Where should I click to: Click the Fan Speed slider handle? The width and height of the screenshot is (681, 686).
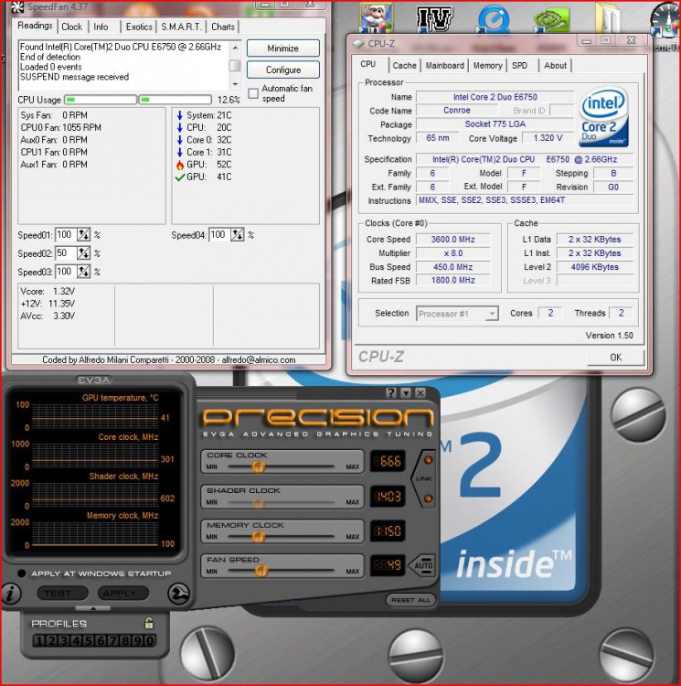pos(261,571)
